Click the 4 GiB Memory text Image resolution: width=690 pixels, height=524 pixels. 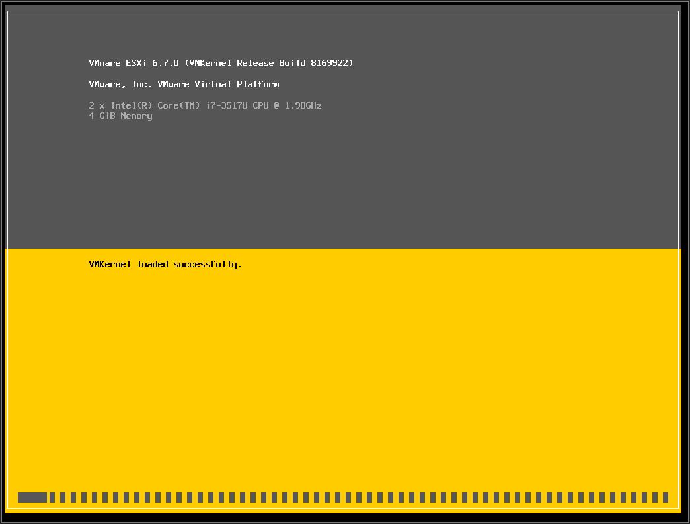120,116
